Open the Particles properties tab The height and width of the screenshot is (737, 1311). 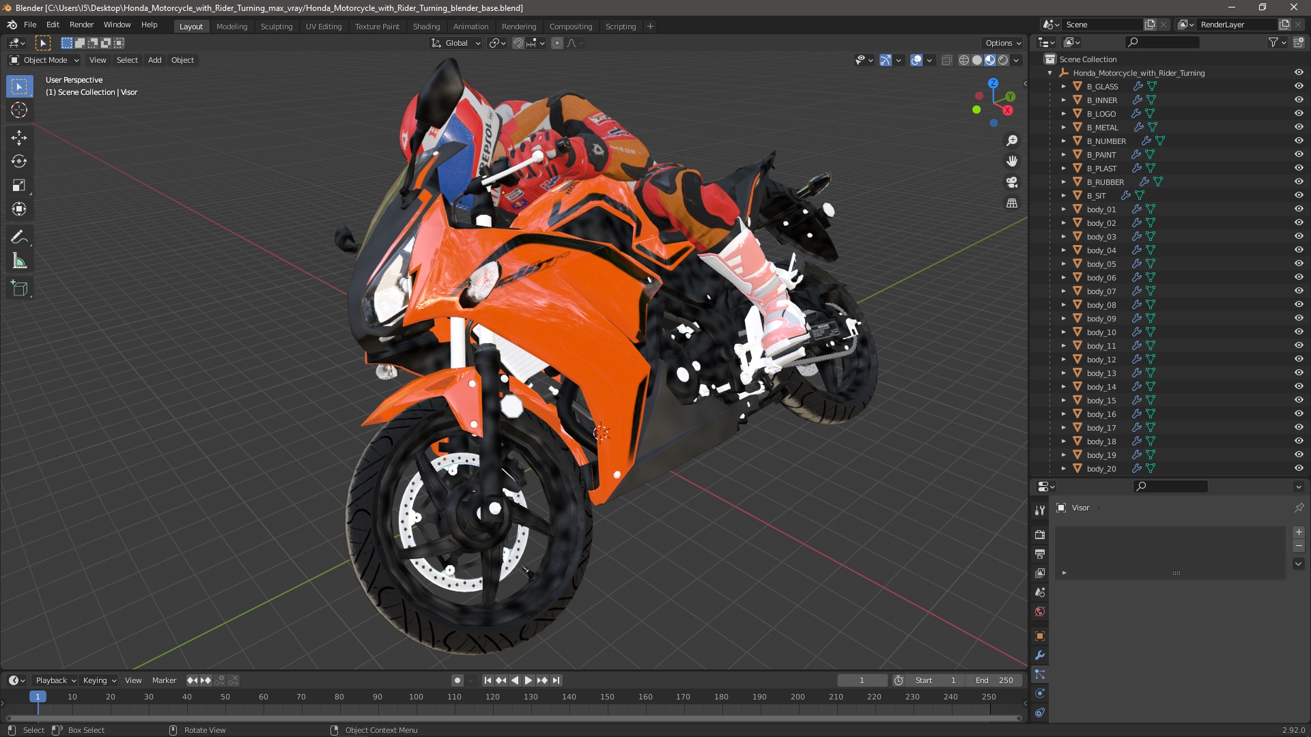coord(1040,674)
